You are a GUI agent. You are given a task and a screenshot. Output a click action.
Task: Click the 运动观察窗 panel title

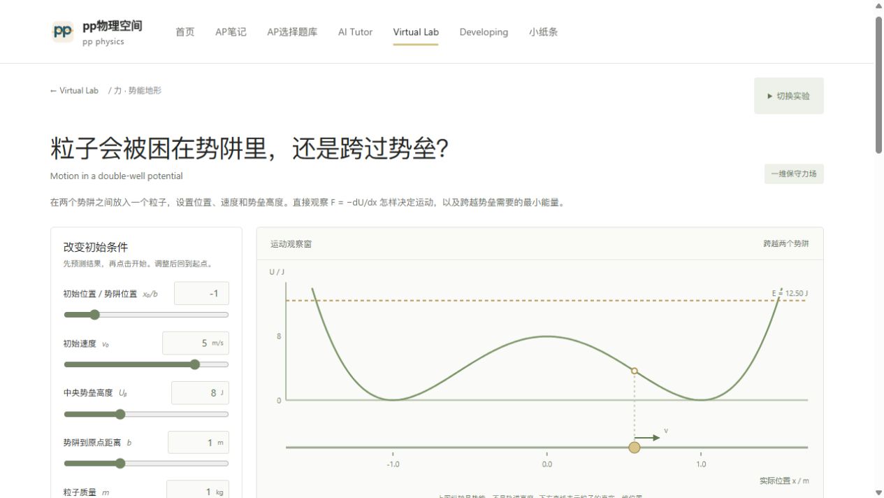291,244
